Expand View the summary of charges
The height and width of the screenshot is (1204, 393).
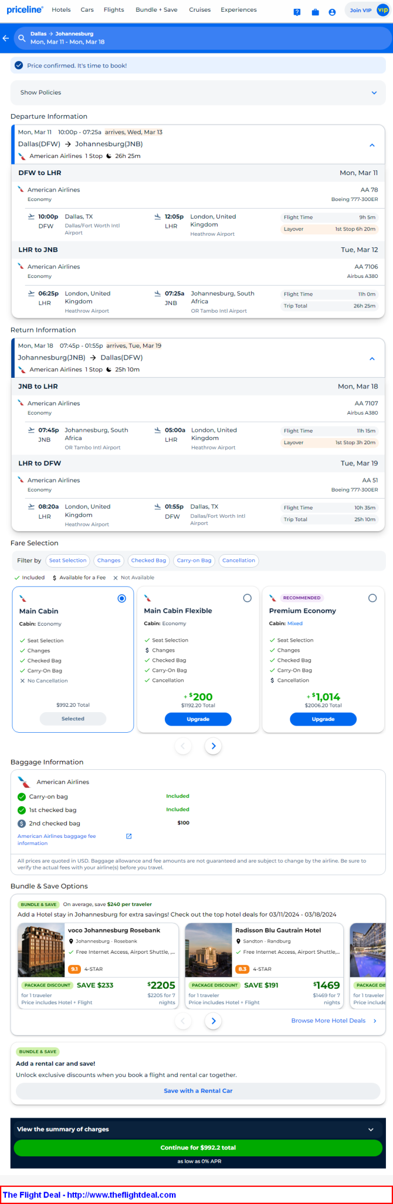198,1129
